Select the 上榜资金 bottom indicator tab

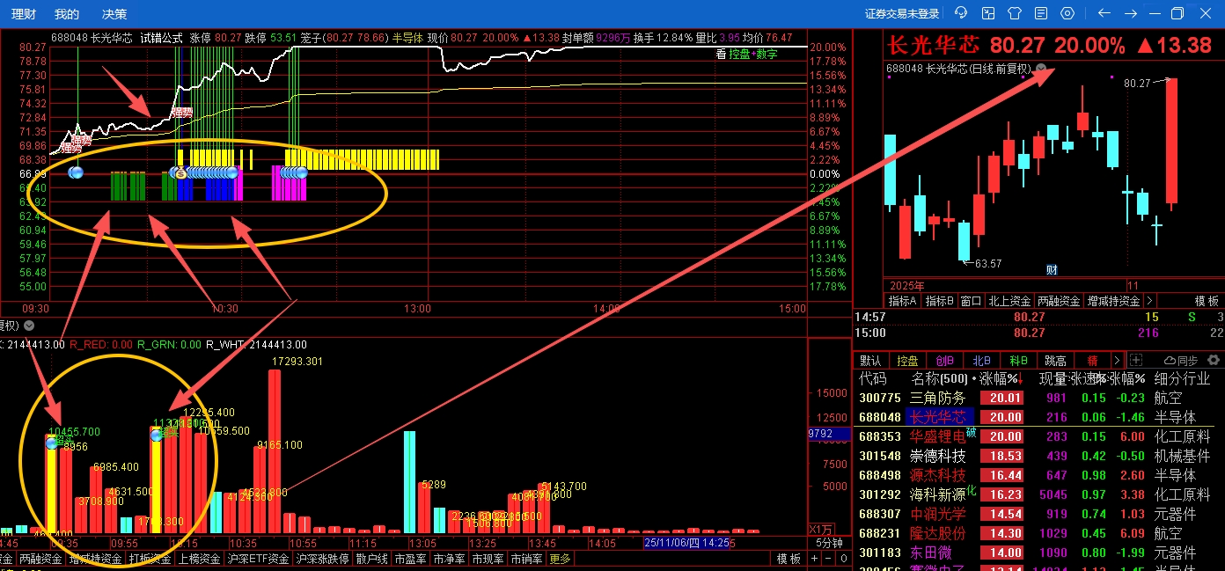click(x=199, y=559)
